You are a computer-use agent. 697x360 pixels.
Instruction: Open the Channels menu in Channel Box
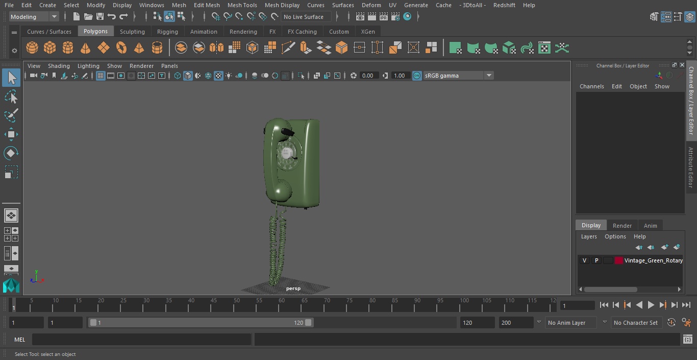(x=591, y=86)
